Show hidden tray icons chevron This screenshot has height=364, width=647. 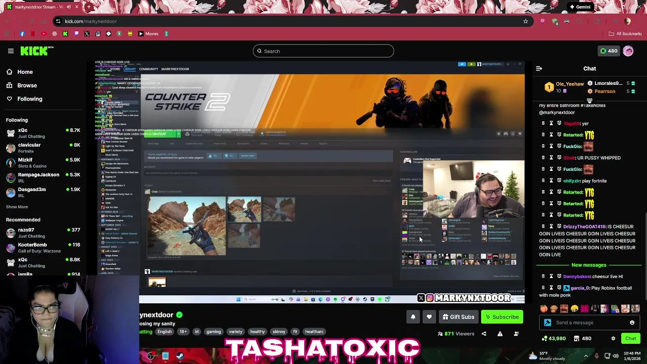(586, 356)
